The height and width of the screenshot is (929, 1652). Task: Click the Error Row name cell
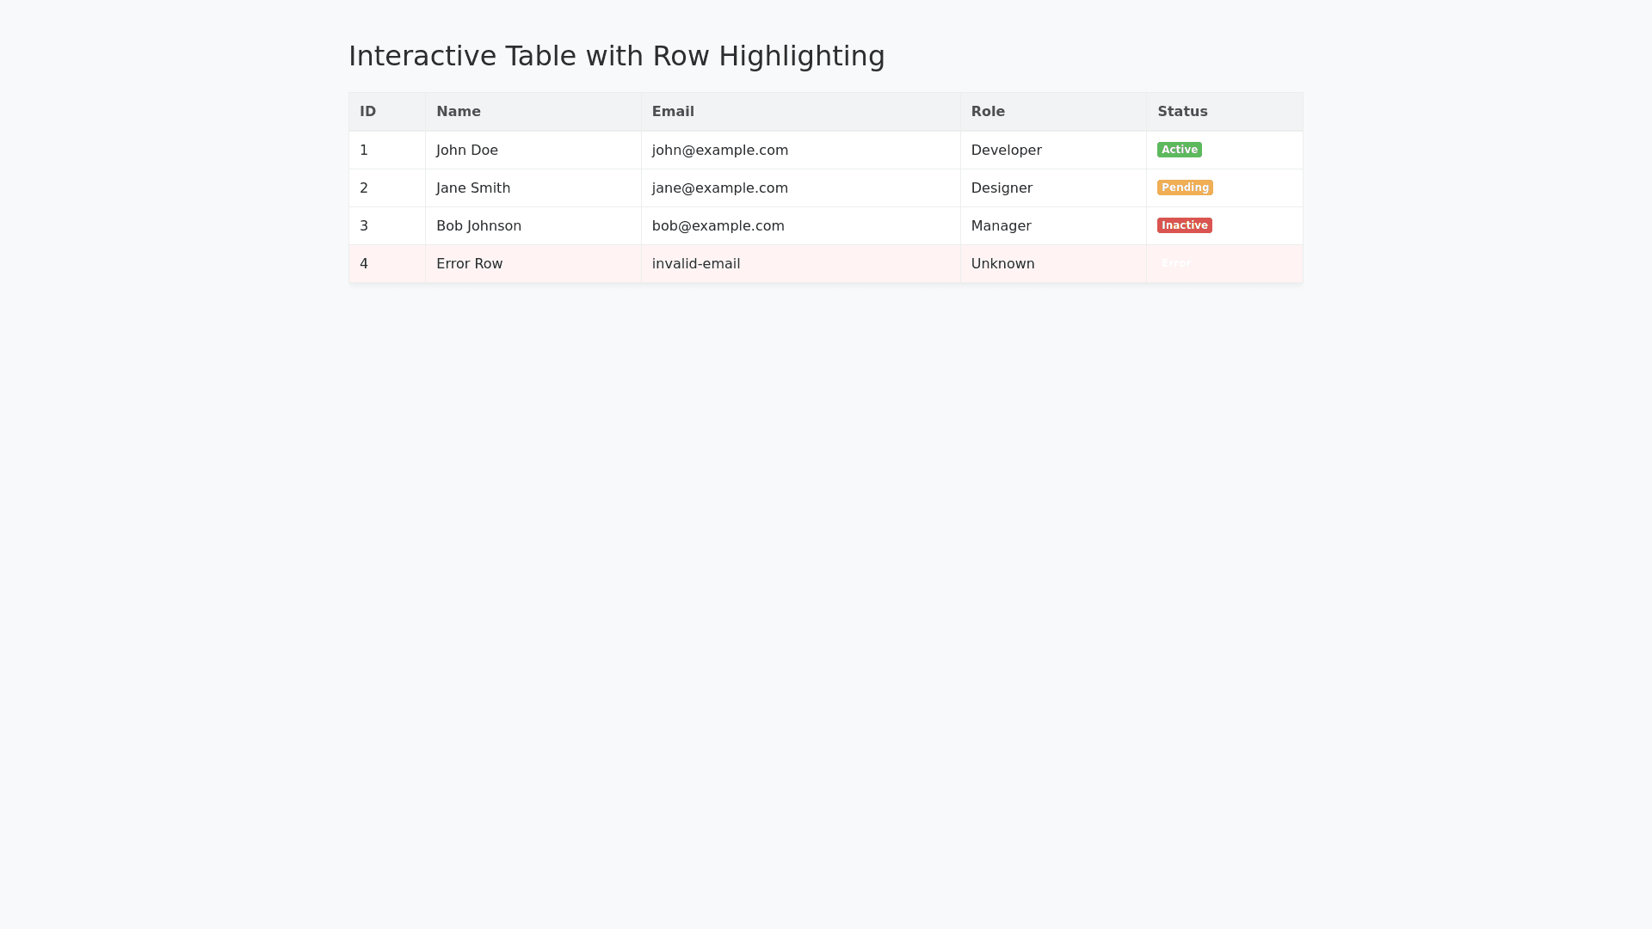[x=469, y=264]
